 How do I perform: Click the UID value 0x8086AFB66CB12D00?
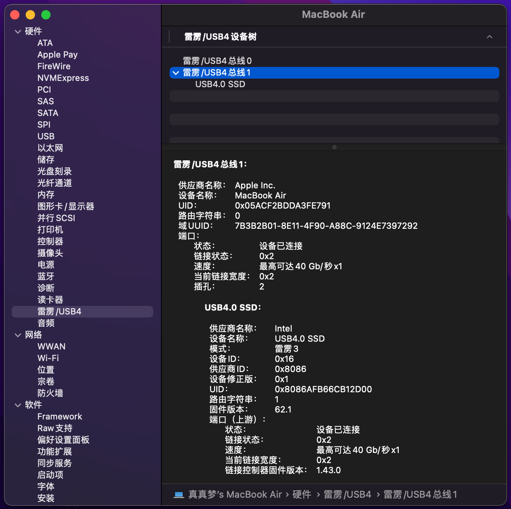point(323,390)
